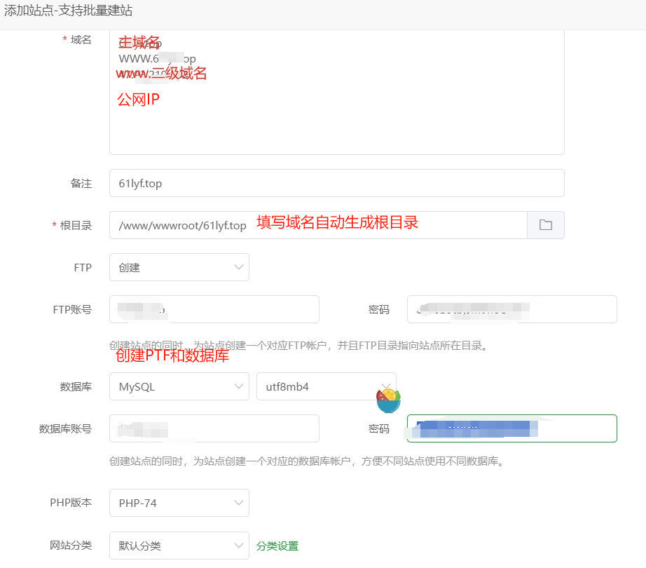
Task: Click the FTP 密码 password field
Action: [x=511, y=309]
